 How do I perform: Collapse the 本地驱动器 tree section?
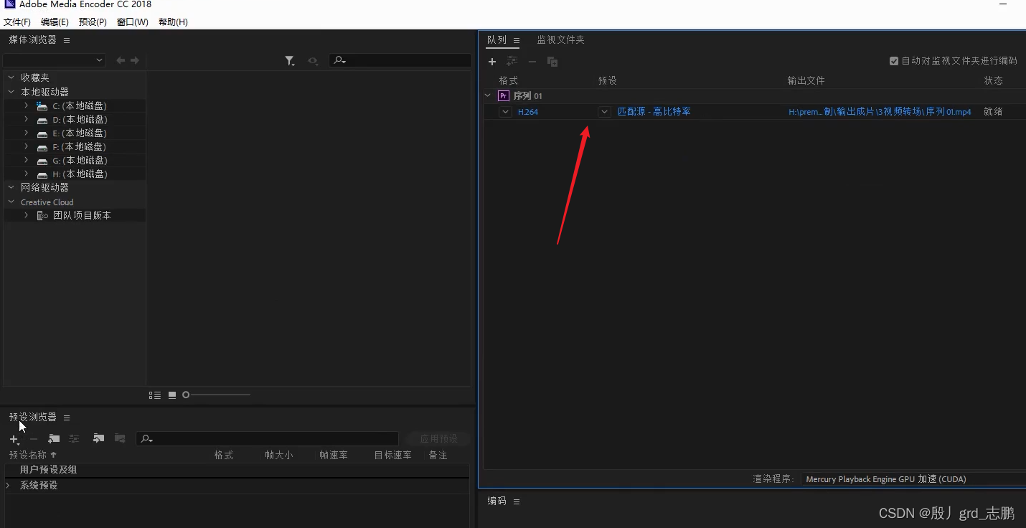(11, 92)
